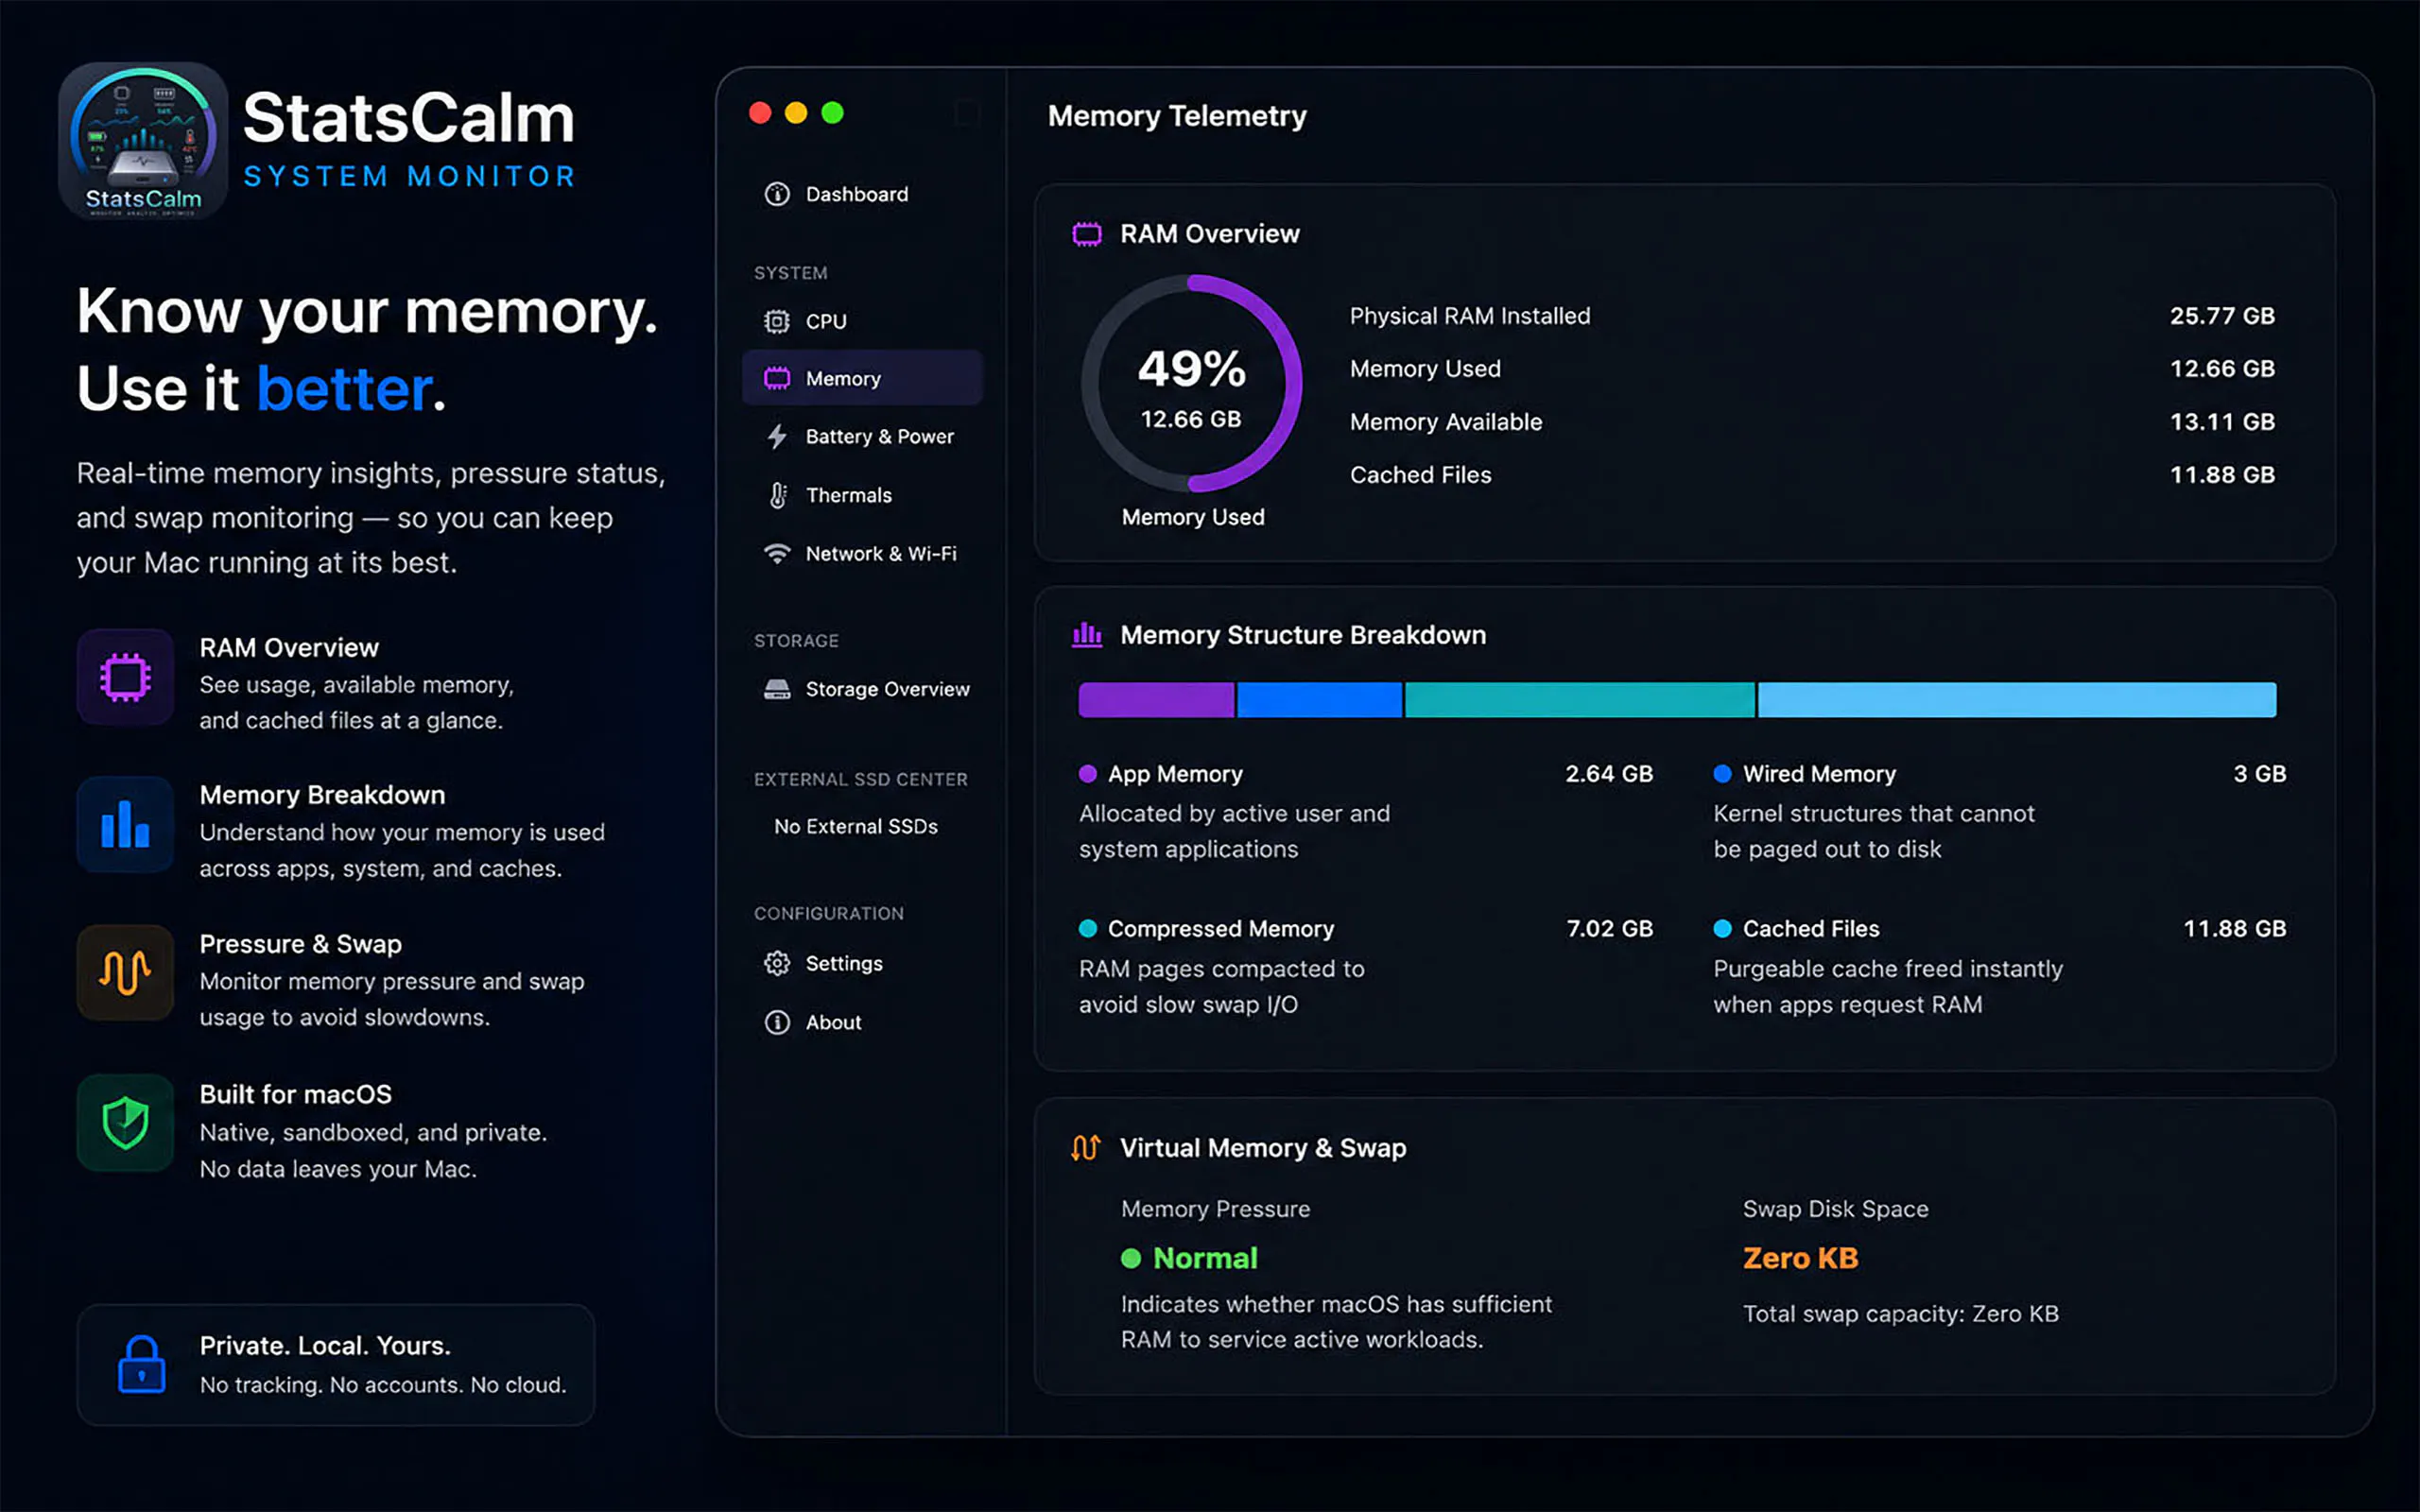Image resolution: width=2420 pixels, height=1512 pixels.
Task: Click the Battery & Power lightning icon
Action: [x=777, y=436]
